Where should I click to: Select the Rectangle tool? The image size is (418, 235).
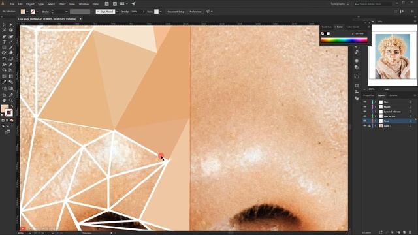click(5, 48)
